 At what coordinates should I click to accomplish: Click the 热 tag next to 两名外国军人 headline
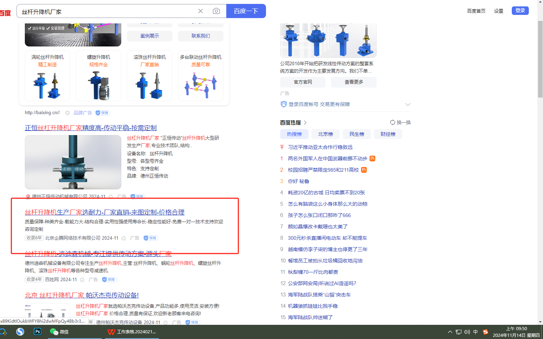(x=372, y=159)
